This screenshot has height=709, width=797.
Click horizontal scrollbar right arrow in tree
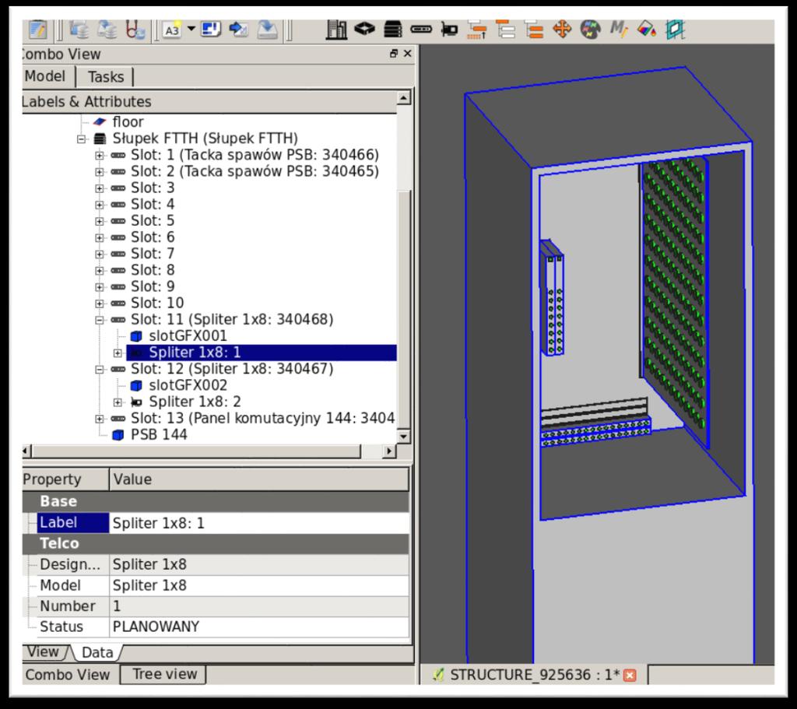[389, 451]
